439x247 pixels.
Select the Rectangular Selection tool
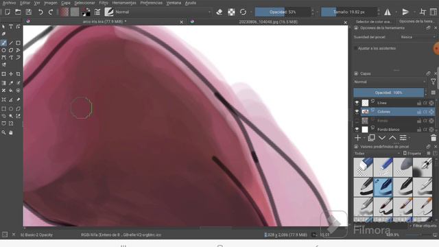point(3,108)
